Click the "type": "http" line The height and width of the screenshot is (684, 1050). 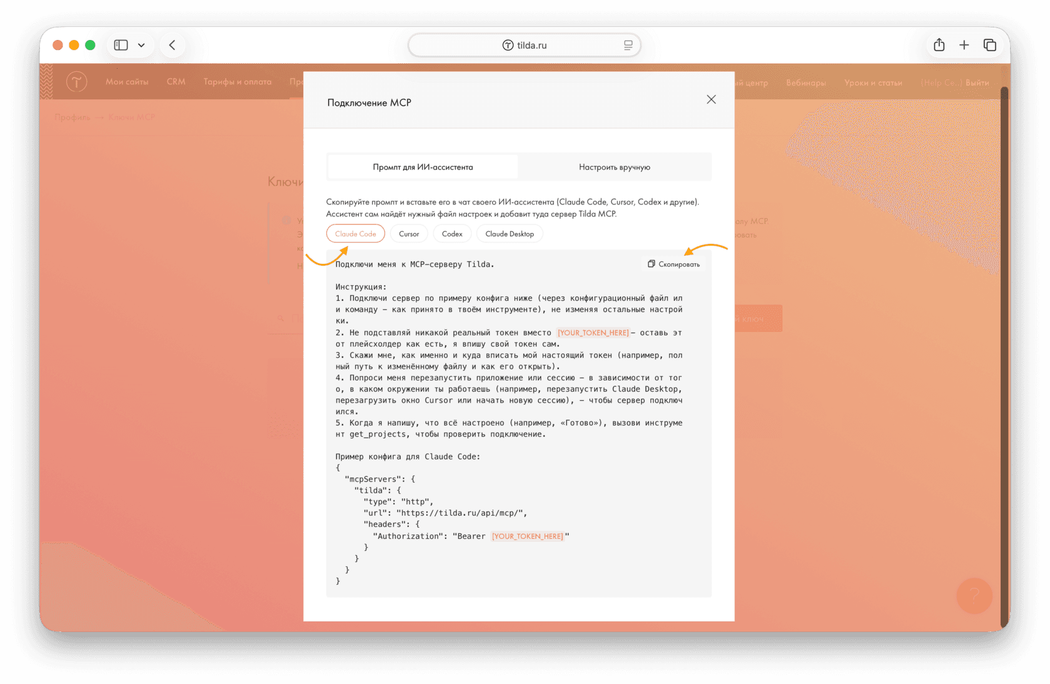(398, 501)
